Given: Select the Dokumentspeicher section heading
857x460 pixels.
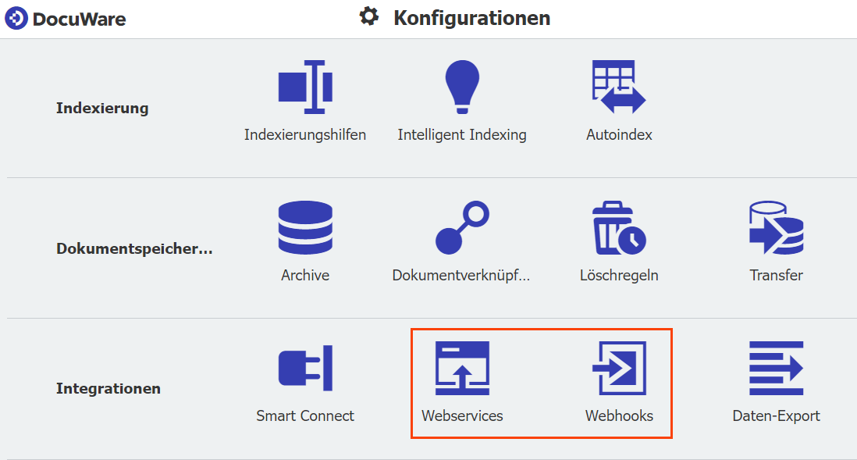Looking at the screenshot, I should point(134,249).
